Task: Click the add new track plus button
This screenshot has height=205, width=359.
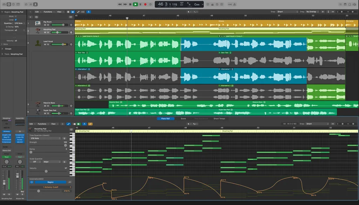Action: 31,17
